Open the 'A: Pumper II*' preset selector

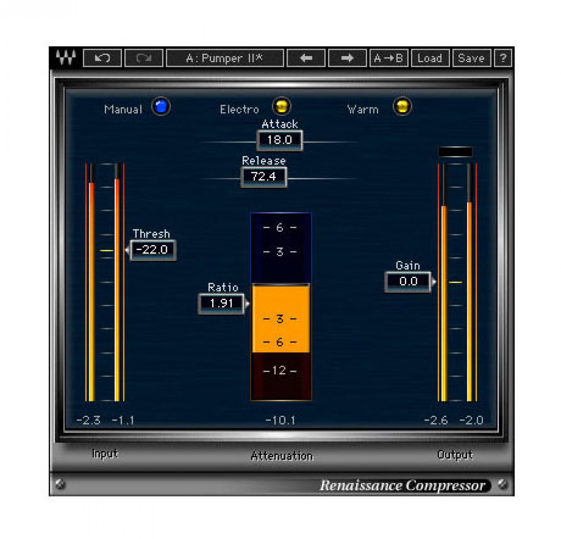pyautogui.click(x=225, y=58)
